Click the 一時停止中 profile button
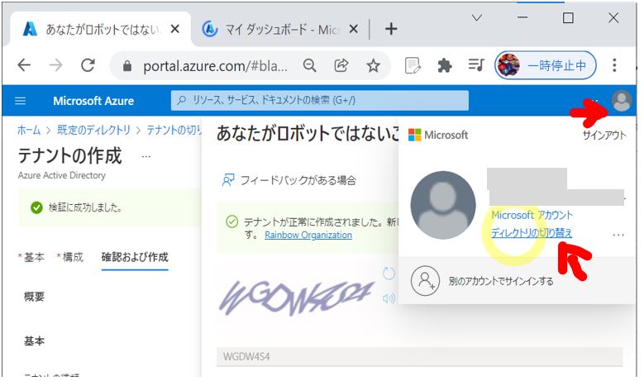Screen dimensions: 644x381 546,64
